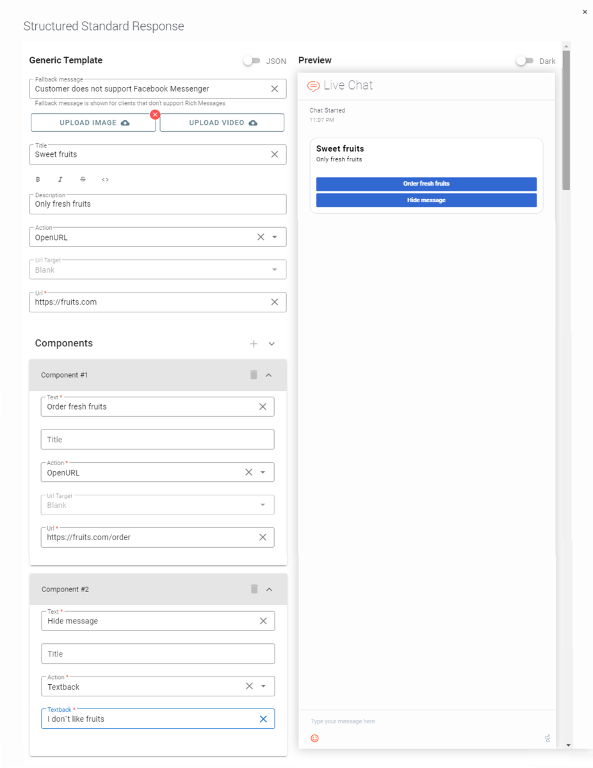Click Order fresh fruits preview button
593x768 pixels.
[426, 184]
